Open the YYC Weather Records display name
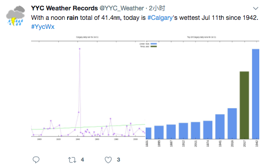The width and height of the screenshot is (262, 167). (64, 8)
